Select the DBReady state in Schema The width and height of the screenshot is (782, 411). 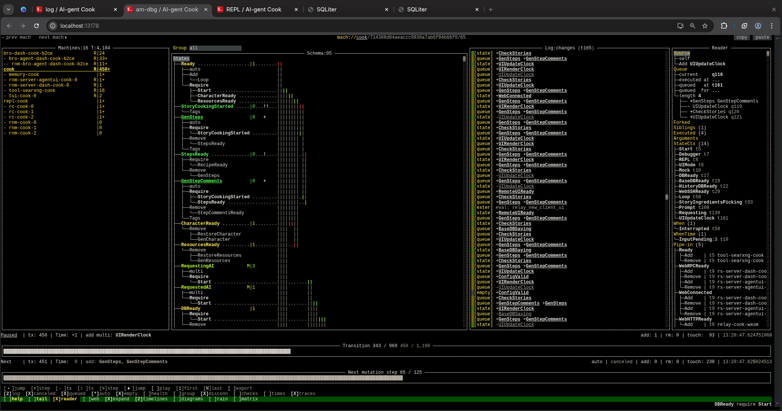point(191,308)
